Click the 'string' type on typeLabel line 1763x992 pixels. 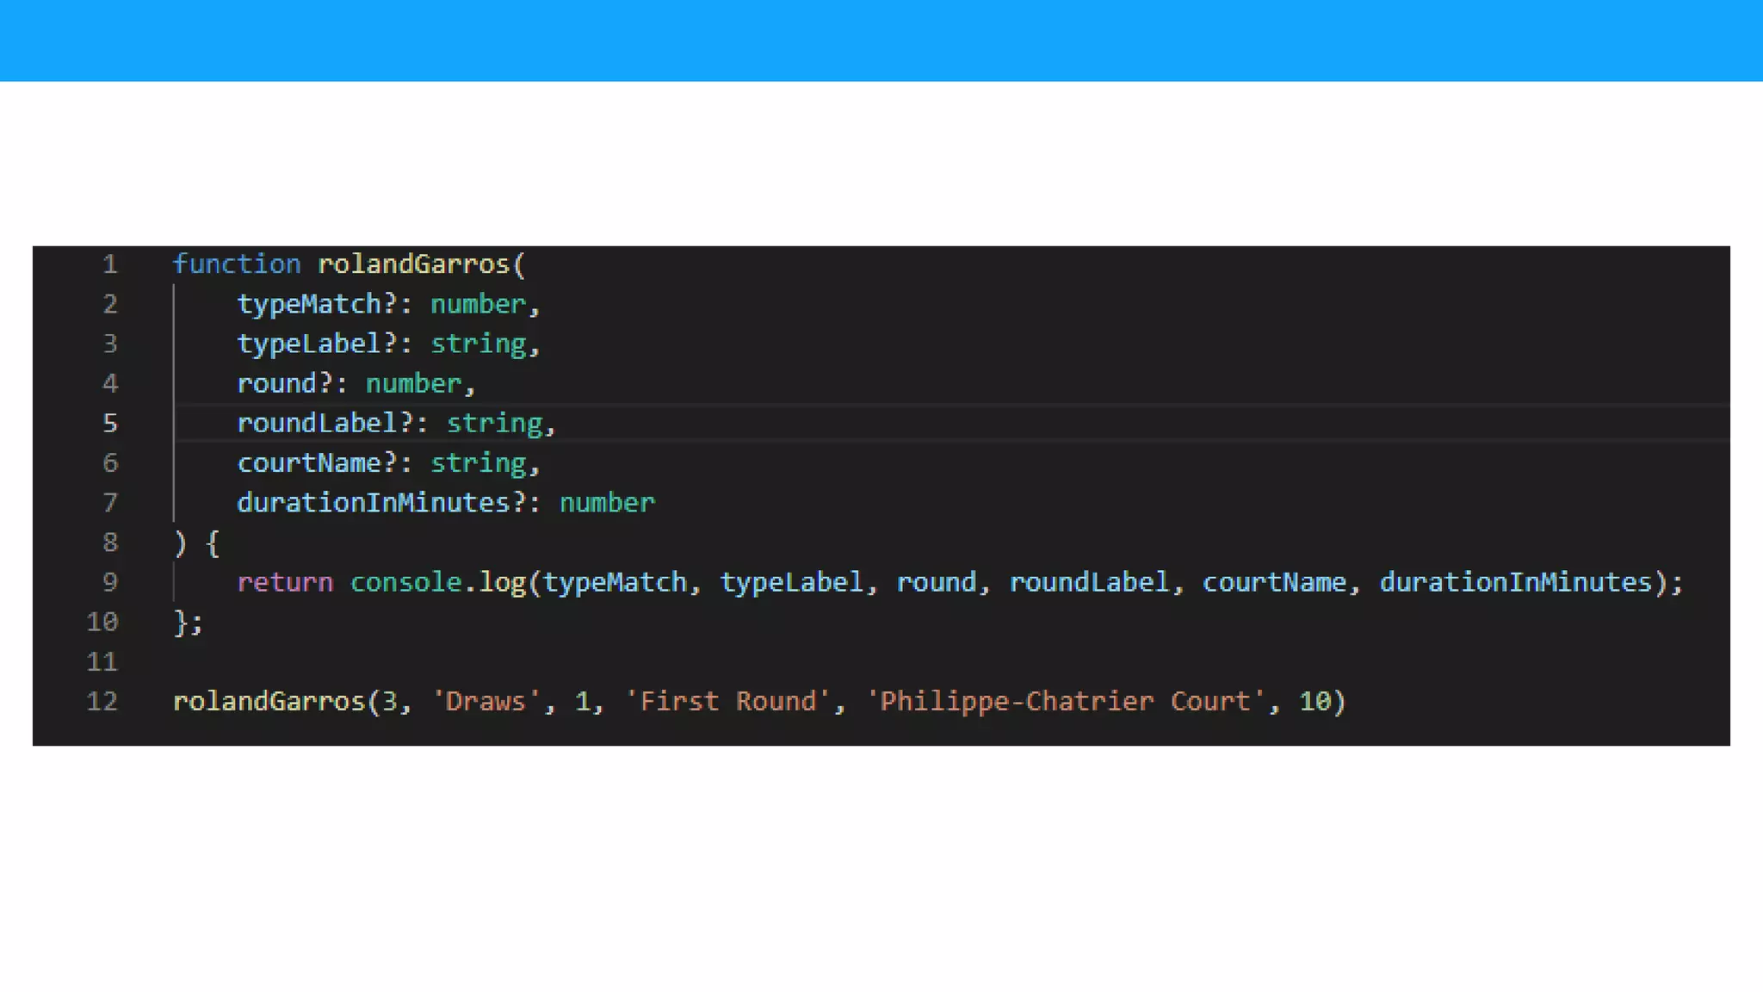pyautogui.click(x=479, y=344)
